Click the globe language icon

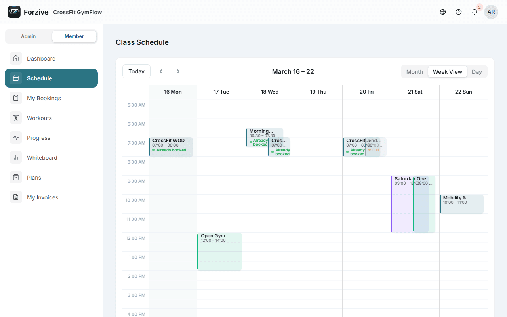tap(442, 12)
